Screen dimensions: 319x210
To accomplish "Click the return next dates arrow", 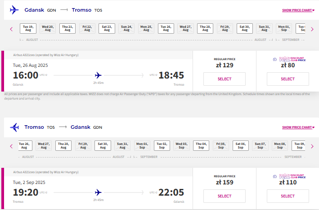I will click(x=312, y=146).
